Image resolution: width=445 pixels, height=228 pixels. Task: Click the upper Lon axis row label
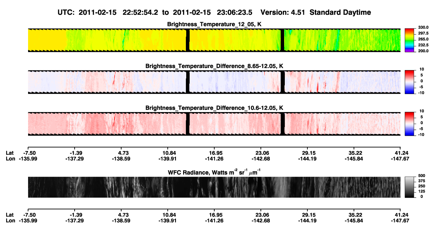pos(11,159)
